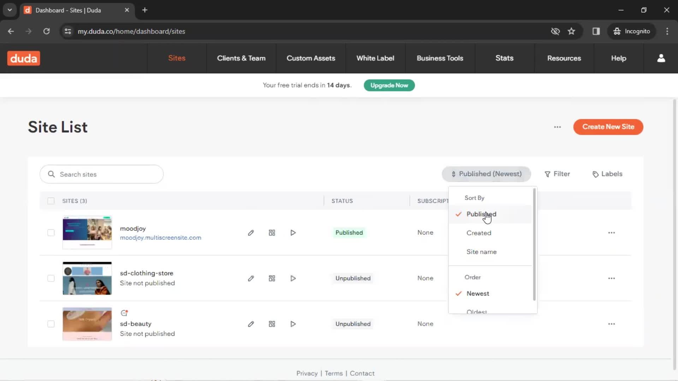Click the browser address bar URL
Screen dimensions: 678x381
coord(131,31)
